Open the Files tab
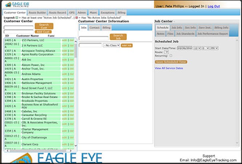The height and width of the screenshot is (164, 242). point(170,34)
